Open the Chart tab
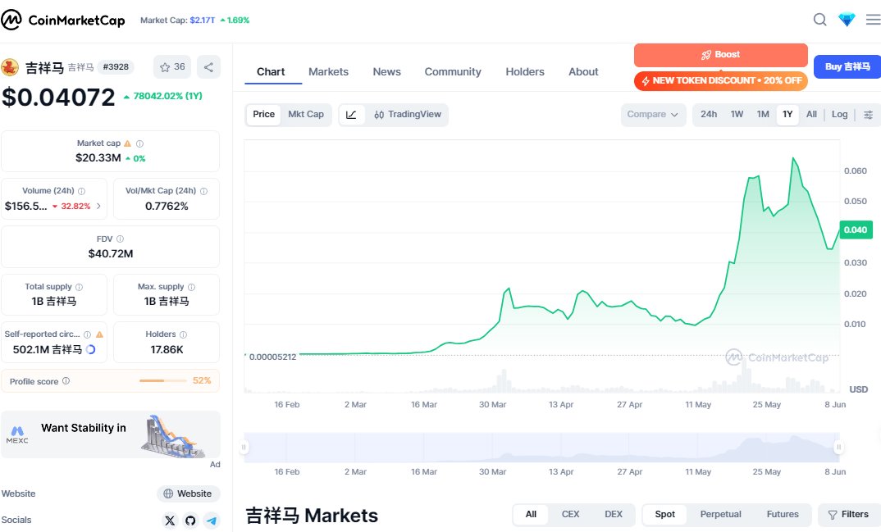 [271, 72]
